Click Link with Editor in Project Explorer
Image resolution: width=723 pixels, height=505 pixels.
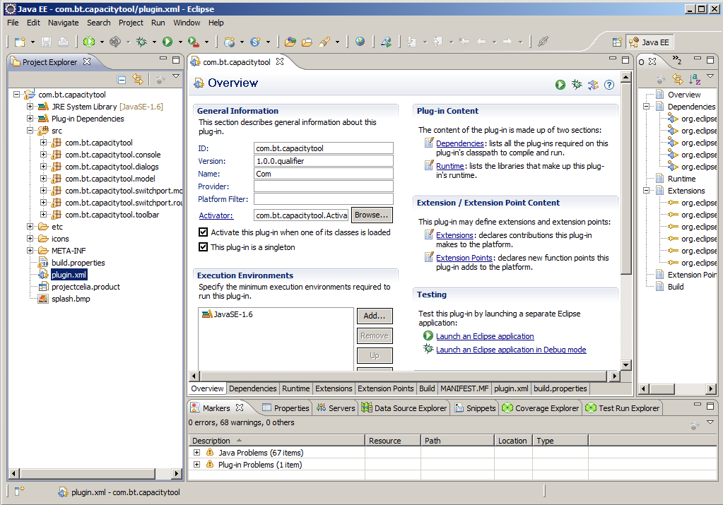click(x=137, y=79)
